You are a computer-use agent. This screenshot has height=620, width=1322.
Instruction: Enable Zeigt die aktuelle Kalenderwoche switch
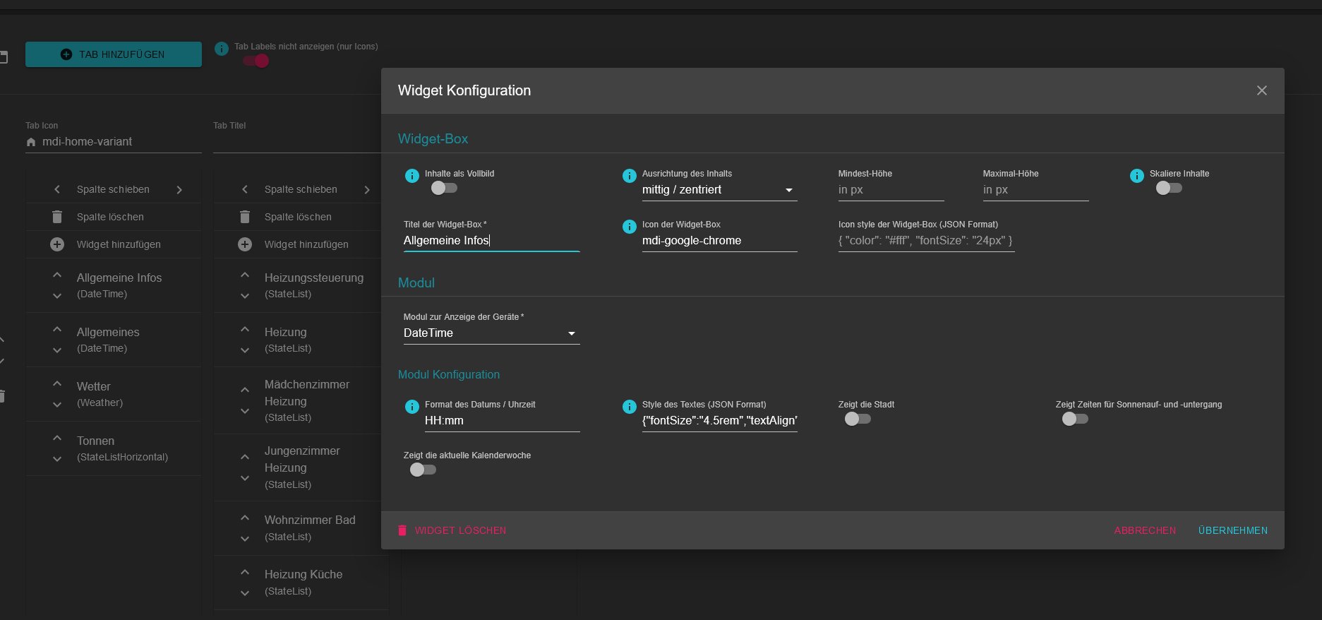coord(423,470)
